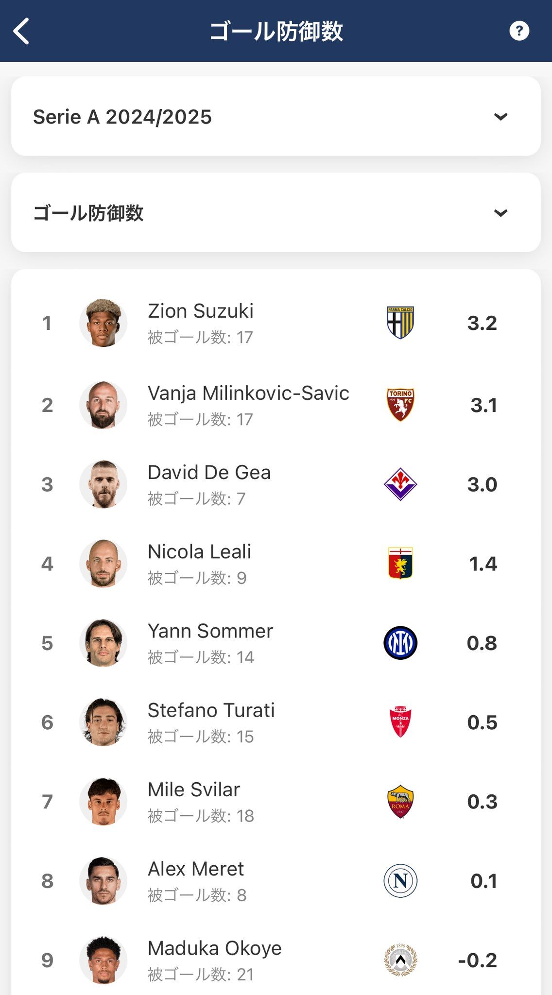Open David De Gea's player photo
Image resolution: width=552 pixels, height=995 pixels.
point(103,484)
